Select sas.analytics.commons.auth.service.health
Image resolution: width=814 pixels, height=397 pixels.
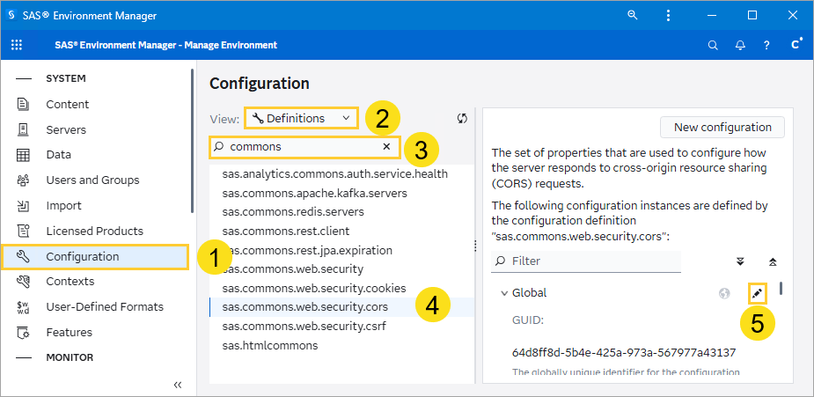pyautogui.click(x=335, y=173)
